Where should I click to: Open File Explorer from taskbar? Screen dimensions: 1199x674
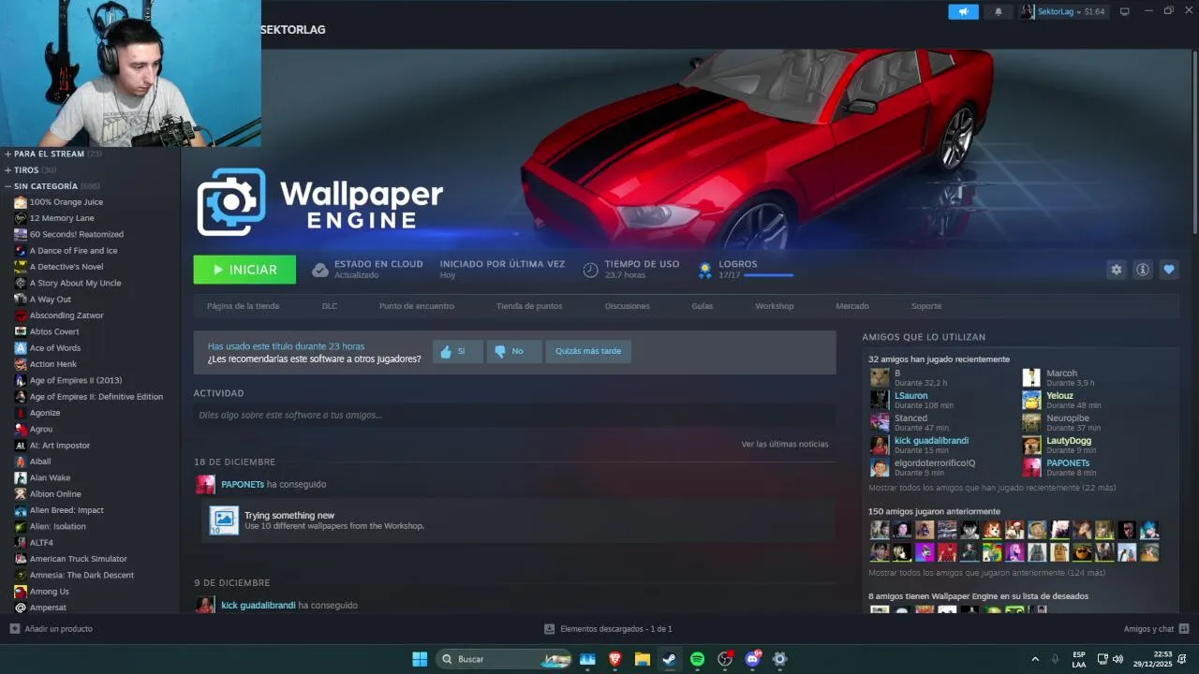[x=643, y=659]
